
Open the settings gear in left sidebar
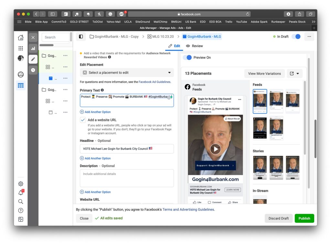coord(21,184)
